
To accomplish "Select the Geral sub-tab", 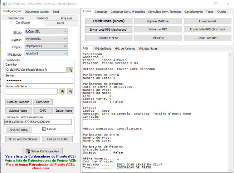I will [61, 23].
